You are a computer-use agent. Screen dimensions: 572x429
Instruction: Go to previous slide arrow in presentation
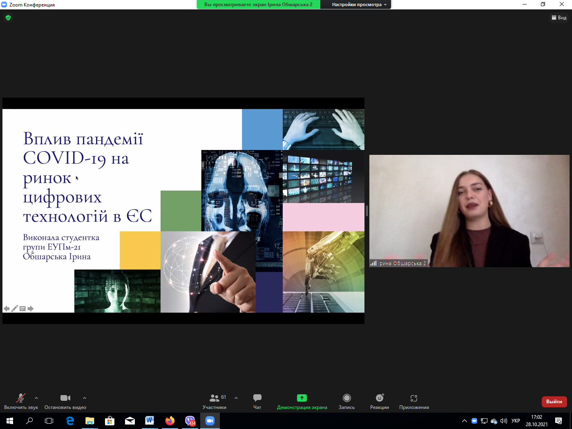pyautogui.click(x=7, y=308)
